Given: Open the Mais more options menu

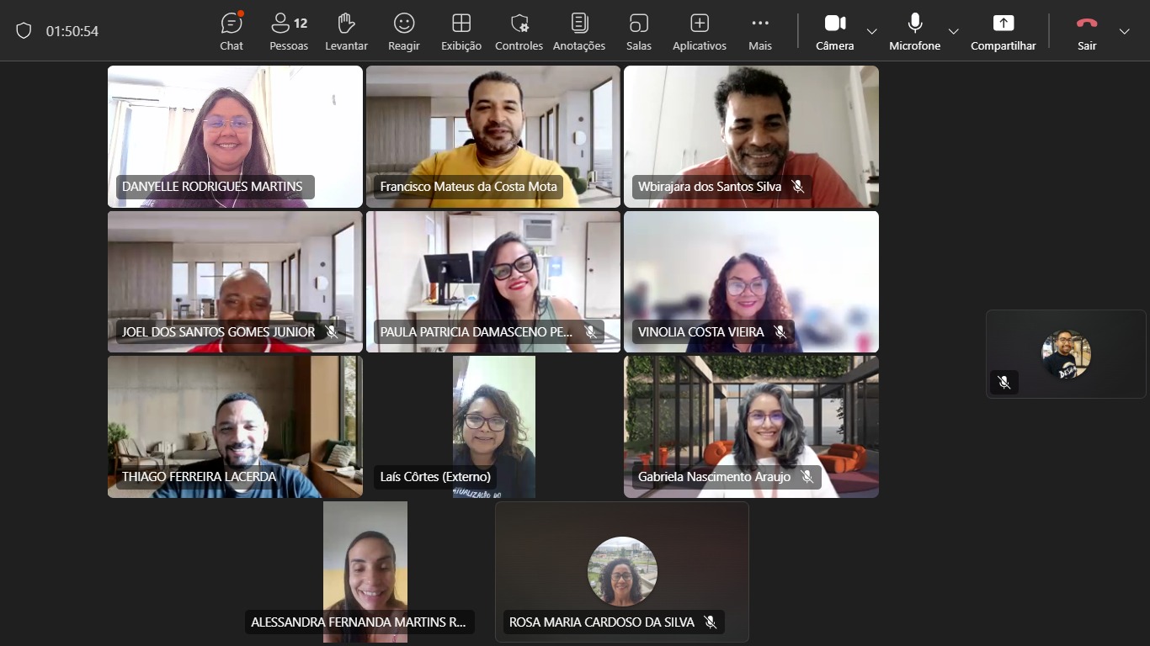Looking at the screenshot, I should pyautogui.click(x=760, y=31).
